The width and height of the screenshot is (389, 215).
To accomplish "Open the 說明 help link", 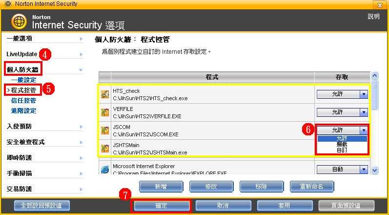I will coord(373,17).
